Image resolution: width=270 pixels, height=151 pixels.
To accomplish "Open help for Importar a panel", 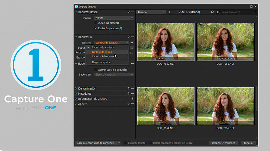I will point(128,37).
